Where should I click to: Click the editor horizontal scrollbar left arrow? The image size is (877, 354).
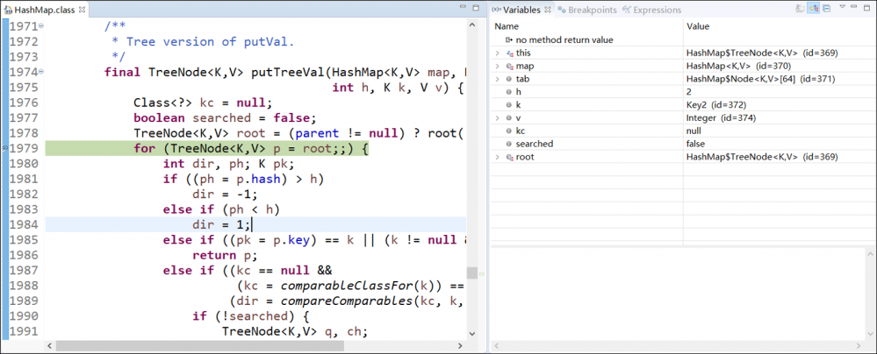pyautogui.click(x=50, y=345)
